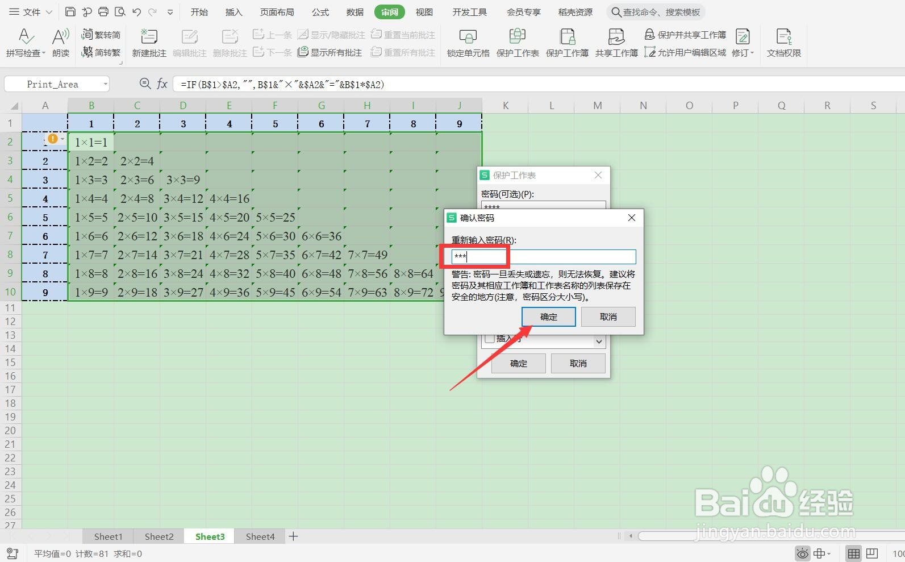Toggle the 插入 checkbox in 保护工作表 dialog
Image resolution: width=905 pixels, height=562 pixels.
(x=490, y=339)
